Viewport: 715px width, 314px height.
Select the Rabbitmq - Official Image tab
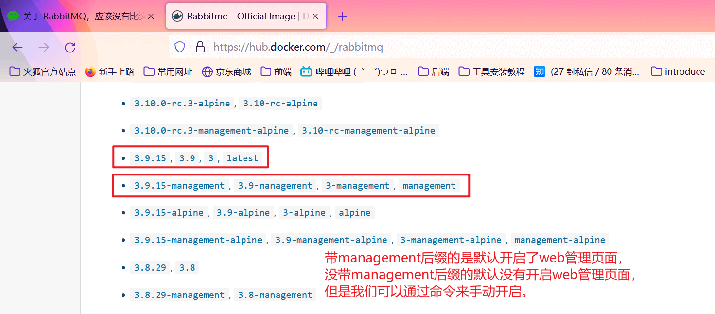[245, 17]
